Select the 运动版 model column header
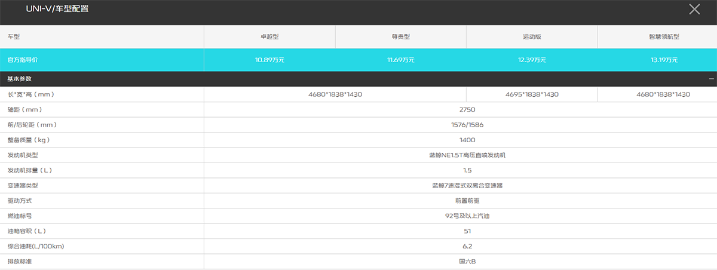The height and width of the screenshot is (270, 717). (532, 36)
